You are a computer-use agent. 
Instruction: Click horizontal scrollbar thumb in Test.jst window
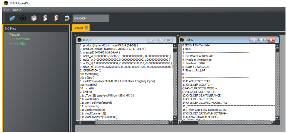(88, 122)
